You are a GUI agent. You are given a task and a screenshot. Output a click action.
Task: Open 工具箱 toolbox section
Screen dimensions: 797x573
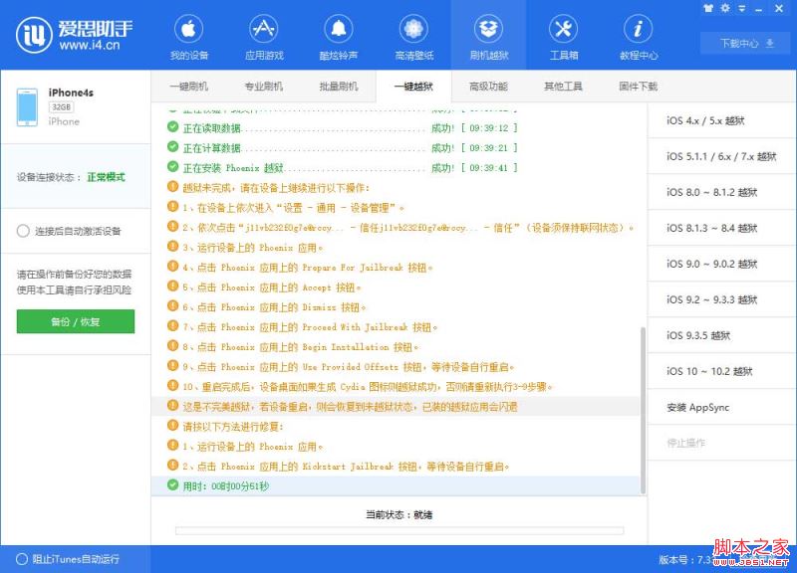[564, 37]
